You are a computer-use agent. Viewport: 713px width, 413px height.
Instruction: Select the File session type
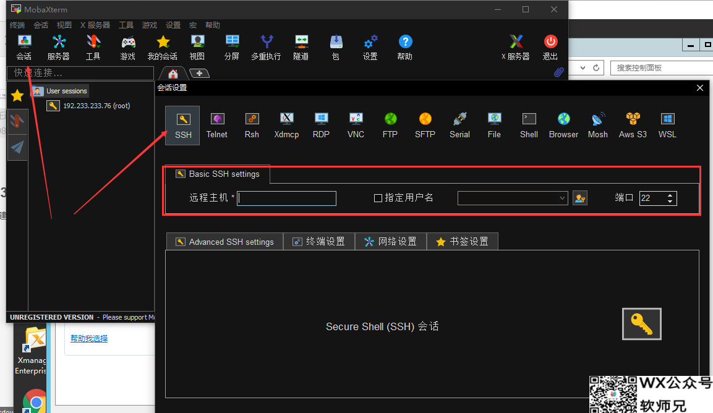[x=494, y=126]
